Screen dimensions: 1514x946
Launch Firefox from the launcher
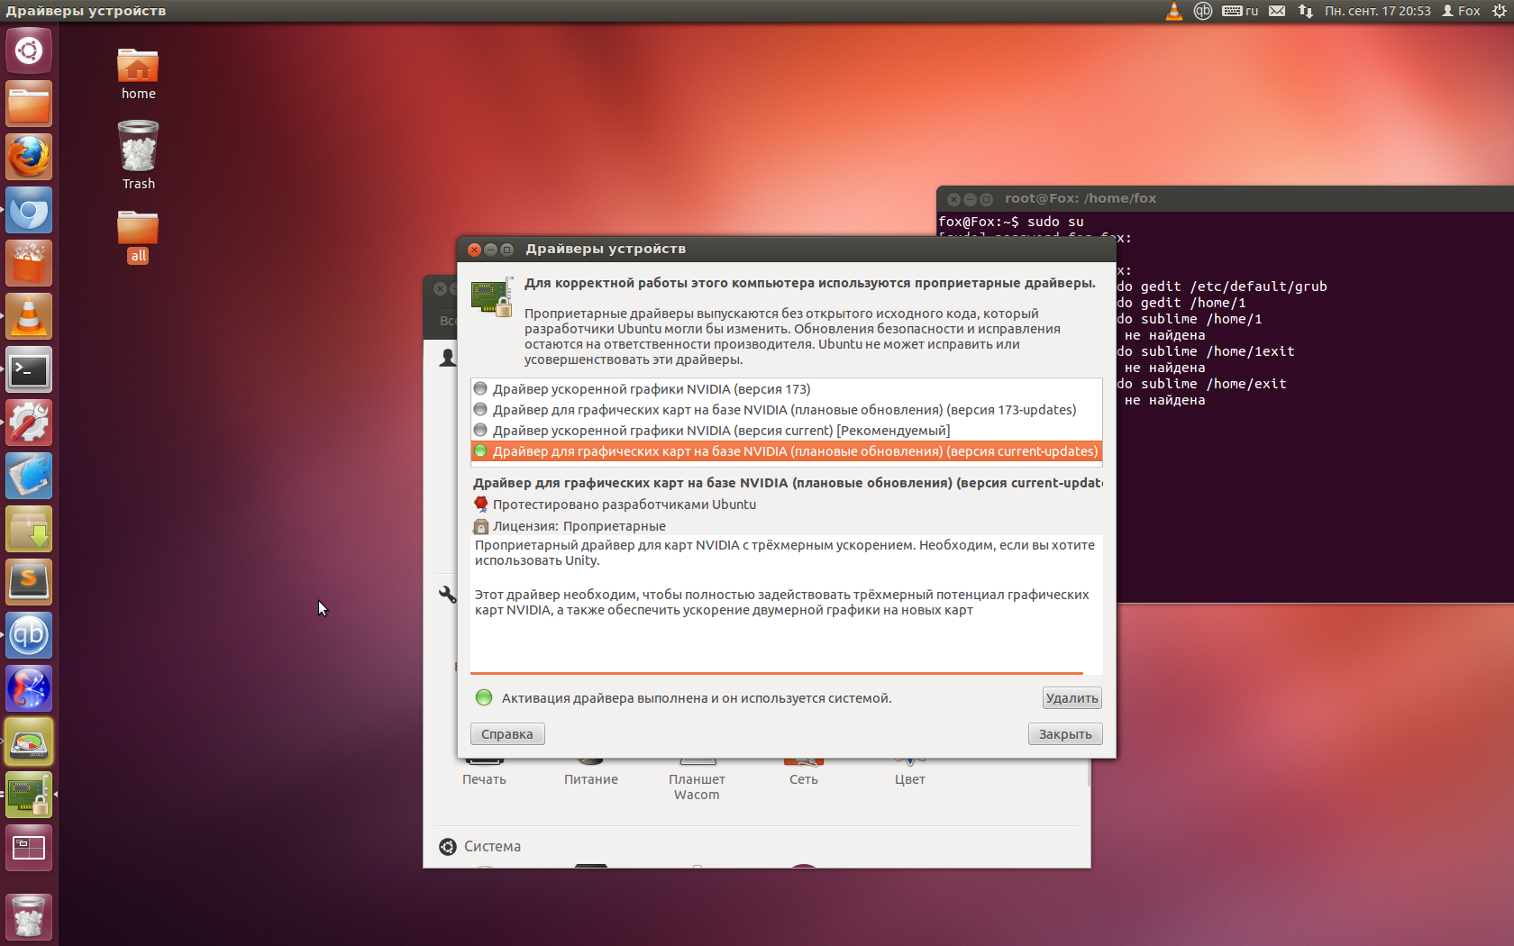29,157
